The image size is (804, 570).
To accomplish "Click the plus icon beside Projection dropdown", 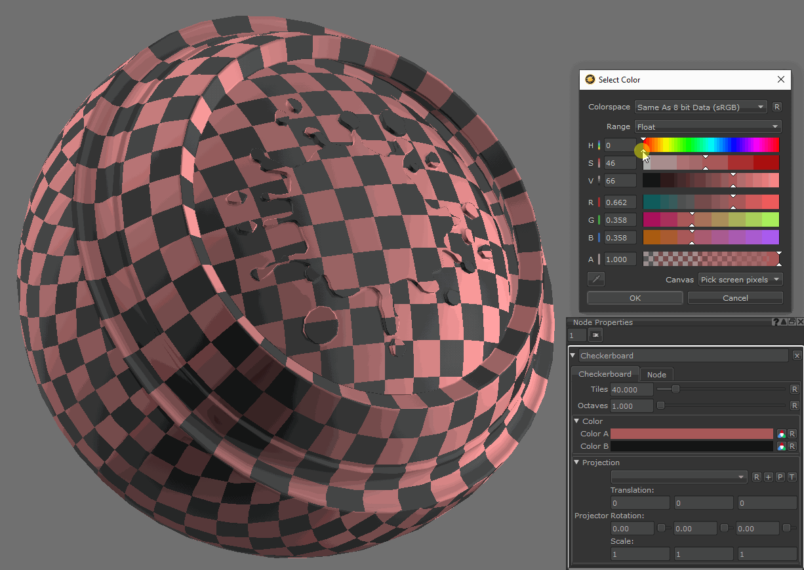I will tap(768, 477).
